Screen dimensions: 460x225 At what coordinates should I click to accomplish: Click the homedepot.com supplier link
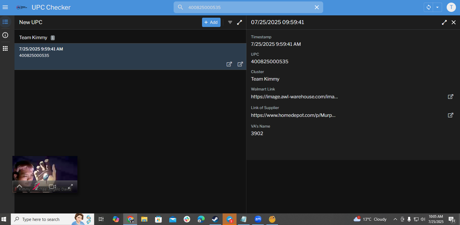click(x=293, y=115)
